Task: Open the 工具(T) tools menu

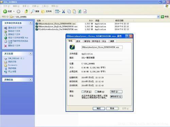Action: pyautogui.click(x=45, y=6)
